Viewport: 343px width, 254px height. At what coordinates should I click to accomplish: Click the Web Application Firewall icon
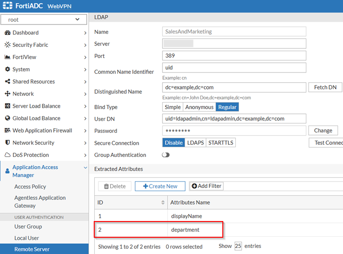pos(7,130)
